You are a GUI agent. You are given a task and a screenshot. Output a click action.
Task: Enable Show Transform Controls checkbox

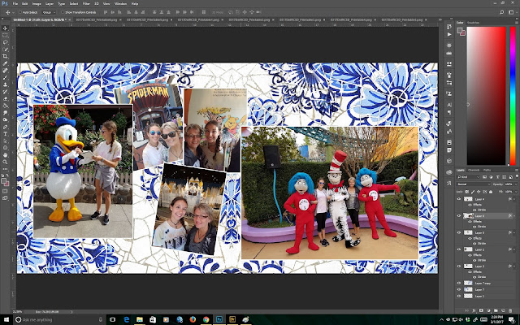pyautogui.click(x=63, y=12)
